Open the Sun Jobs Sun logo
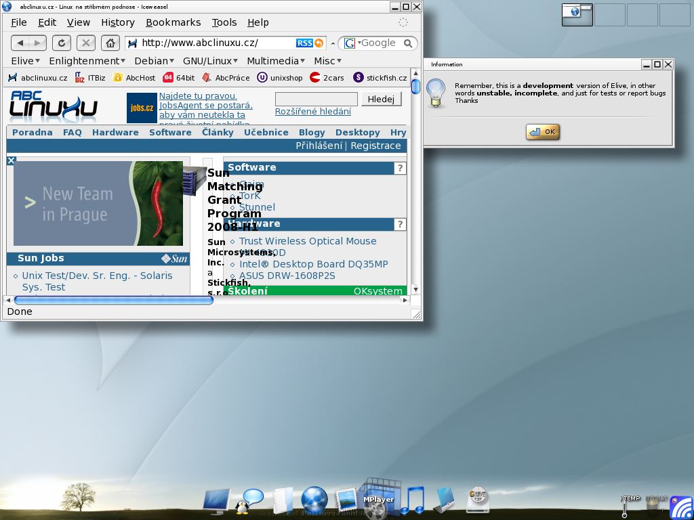Screen dimensions: 694x520 click(174, 259)
